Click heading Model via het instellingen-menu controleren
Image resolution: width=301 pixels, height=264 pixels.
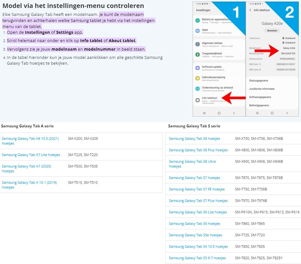tap(73, 6)
